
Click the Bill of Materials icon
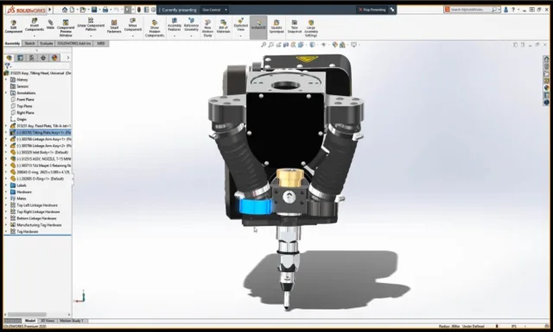click(x=224, y=25)
